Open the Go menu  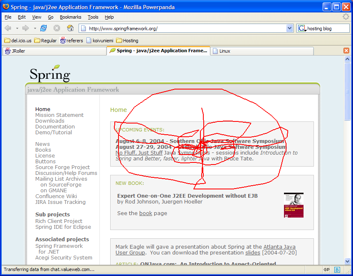tap(51, 17)
